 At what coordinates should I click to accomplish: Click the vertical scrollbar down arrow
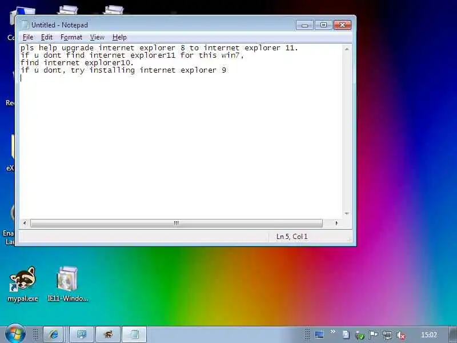347,214
